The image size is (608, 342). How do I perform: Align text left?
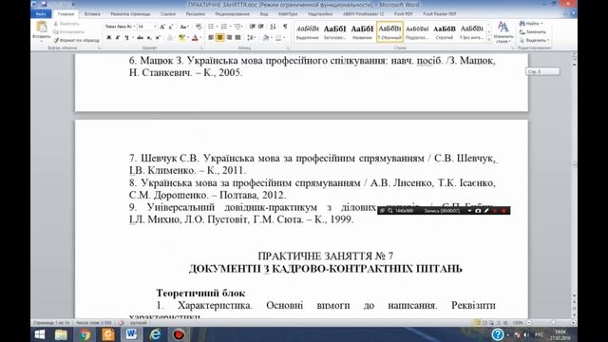[211, 38]
